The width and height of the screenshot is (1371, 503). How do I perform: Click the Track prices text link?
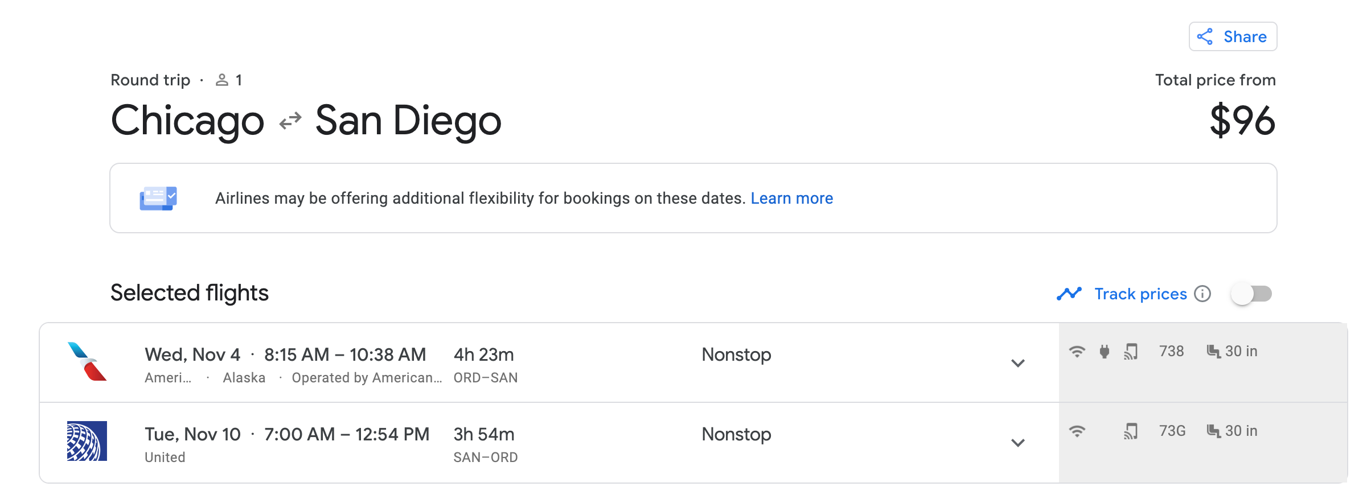coord(1140,294)
